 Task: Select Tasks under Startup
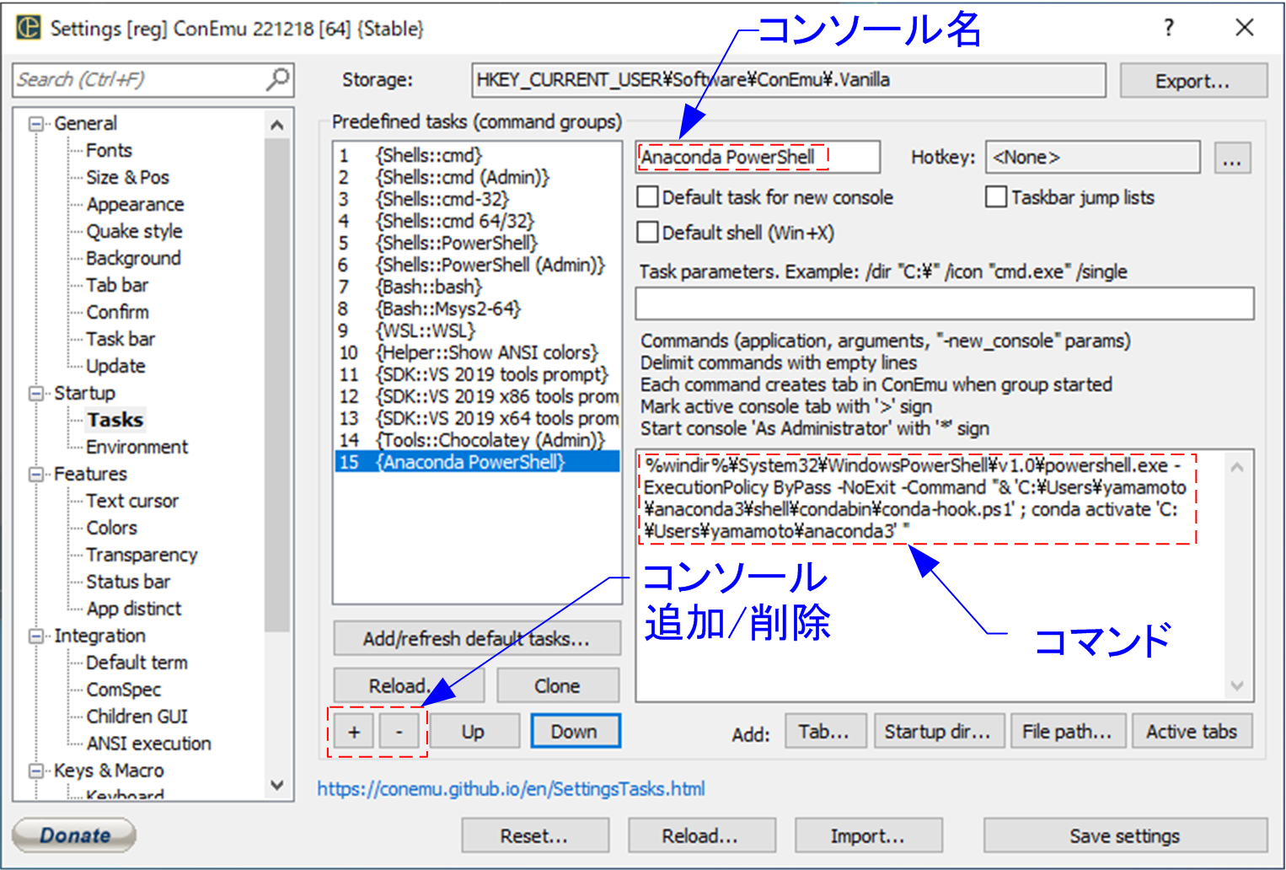[115, 420]
